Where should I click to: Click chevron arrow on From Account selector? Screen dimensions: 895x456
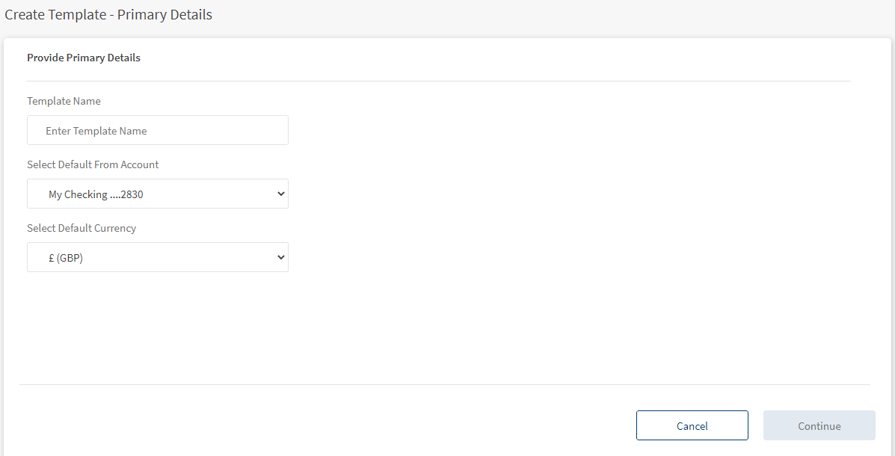281,194
